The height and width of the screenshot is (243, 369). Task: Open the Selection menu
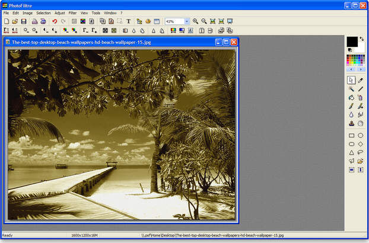43,13
